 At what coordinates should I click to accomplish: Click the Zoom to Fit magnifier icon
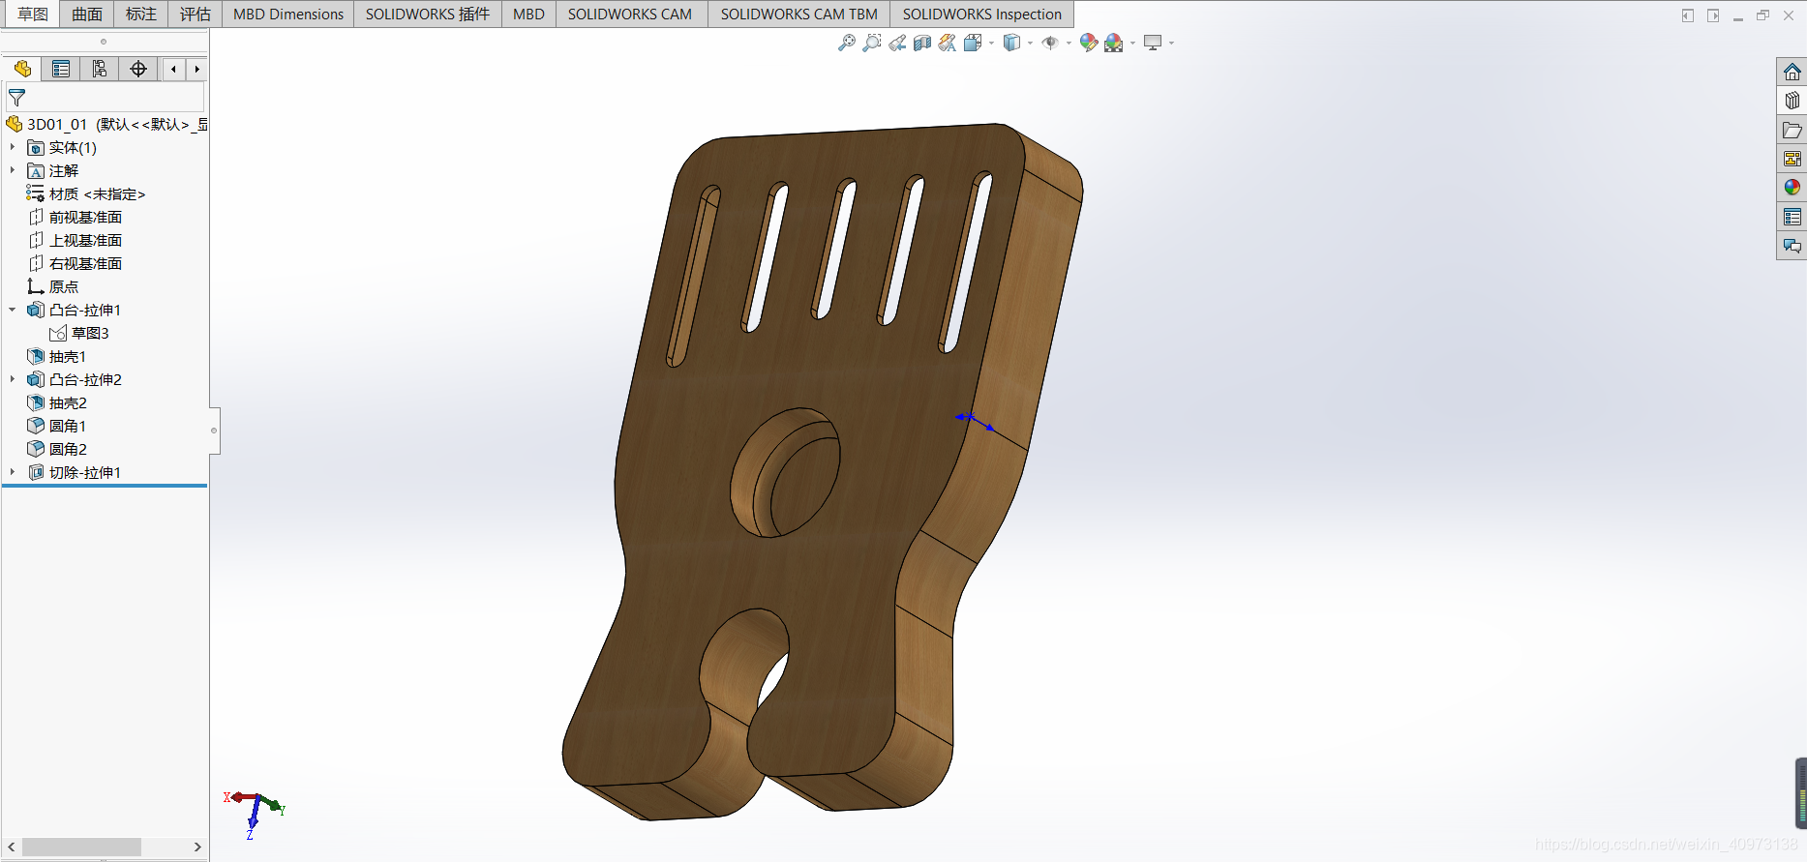(847, 43)
